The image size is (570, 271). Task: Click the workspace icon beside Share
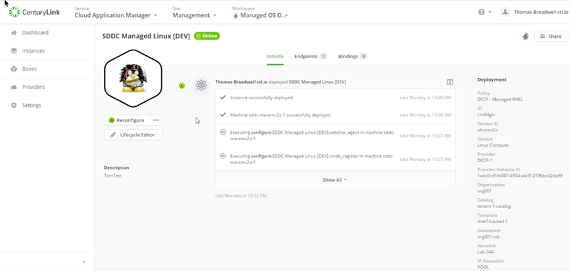click(x=526, y=36)
